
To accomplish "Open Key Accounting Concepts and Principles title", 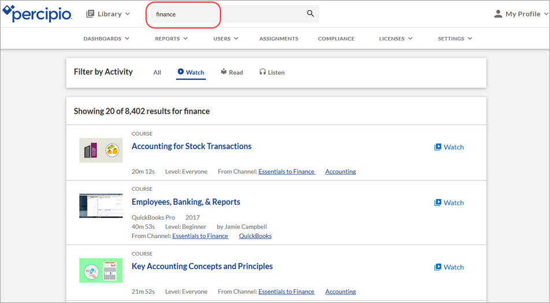I will click(x=202, y=267).
